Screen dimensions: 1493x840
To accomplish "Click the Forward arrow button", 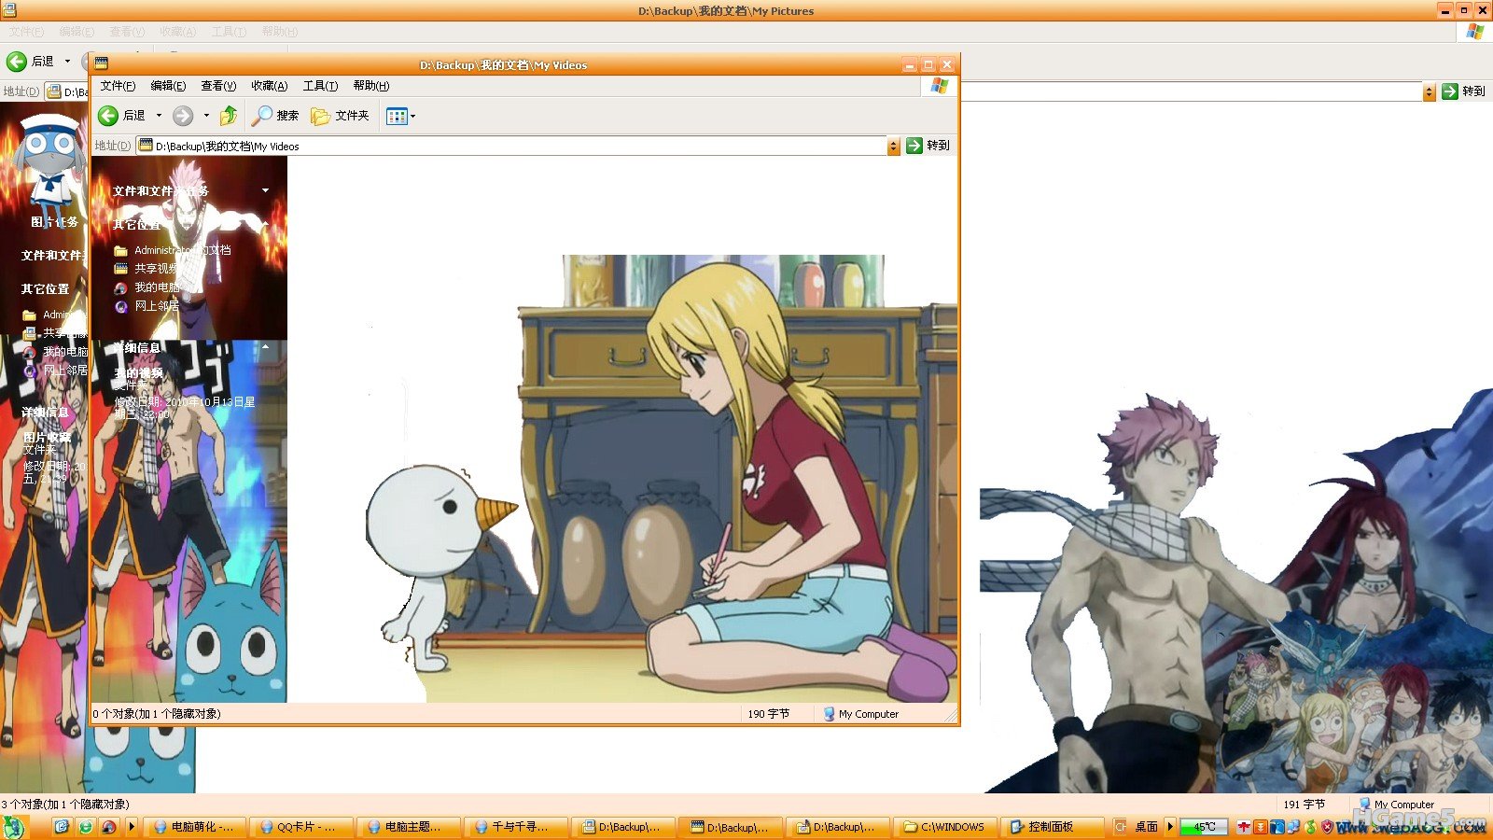I will 183,116.
